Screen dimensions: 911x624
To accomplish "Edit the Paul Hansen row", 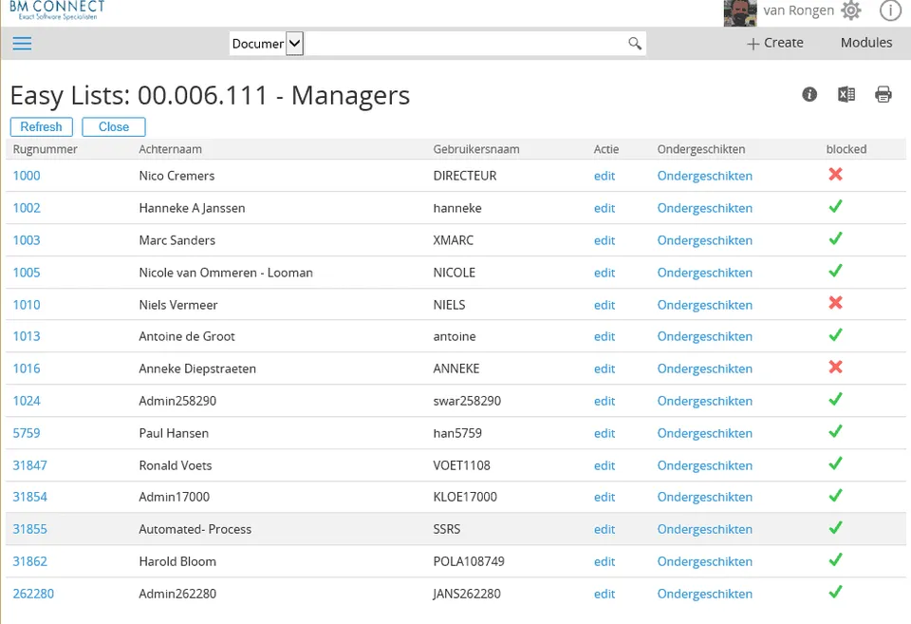I will click(604, 433).
